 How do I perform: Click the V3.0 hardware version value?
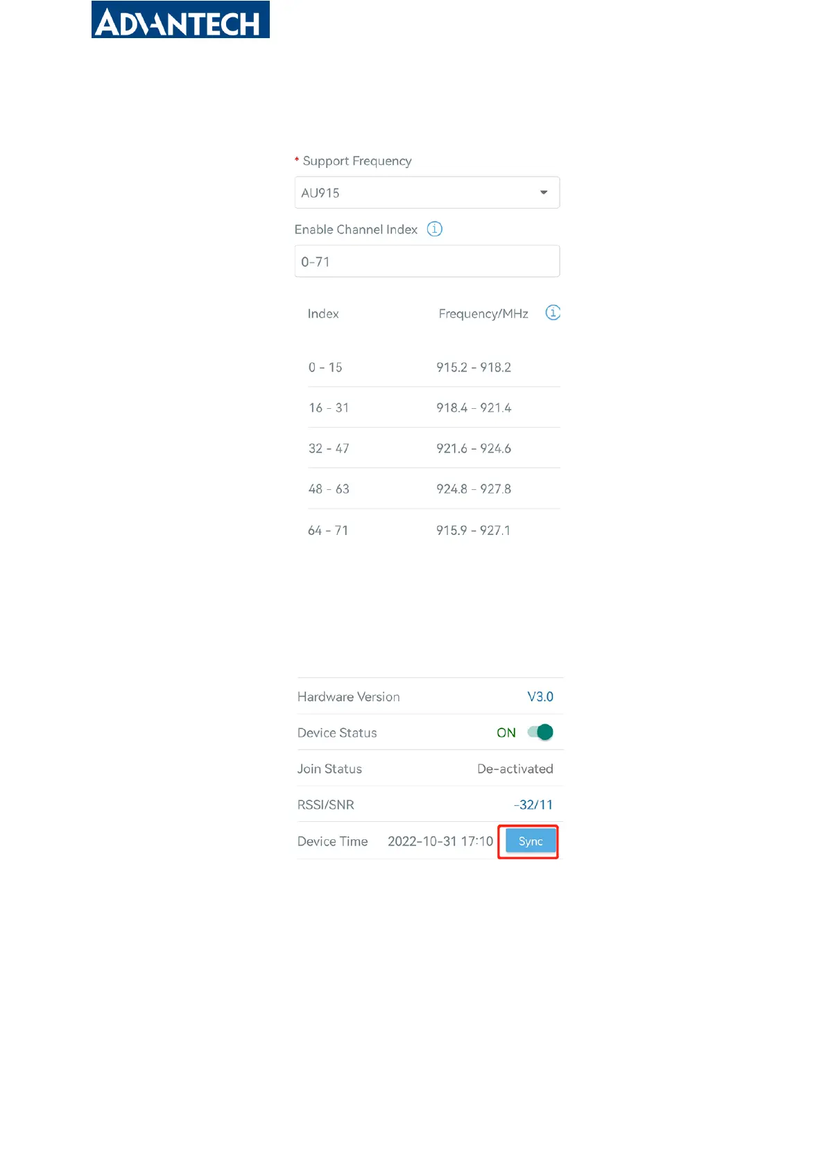pyautogui.click(x=540, y=696)
